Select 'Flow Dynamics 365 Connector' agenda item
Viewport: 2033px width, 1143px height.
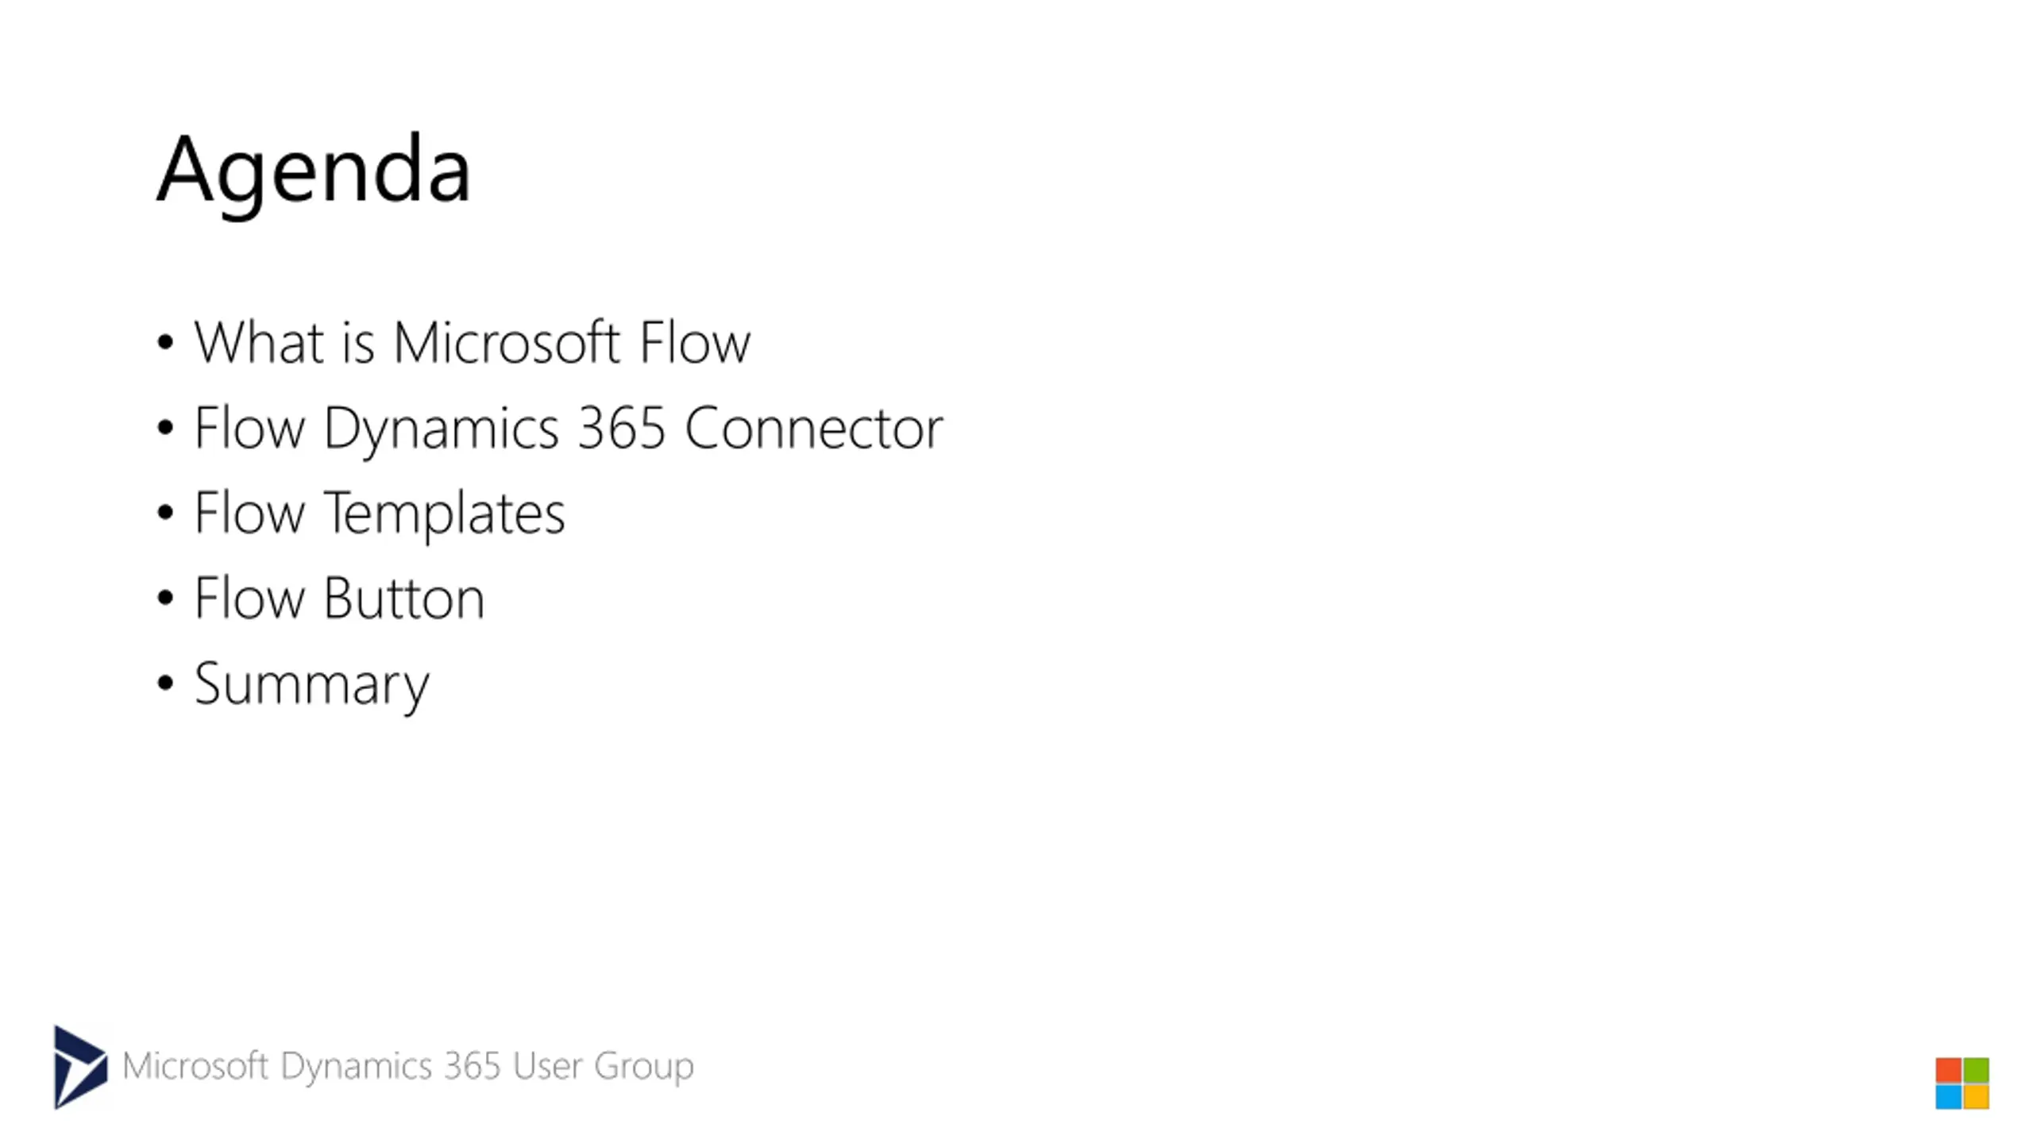click(569, 429)
